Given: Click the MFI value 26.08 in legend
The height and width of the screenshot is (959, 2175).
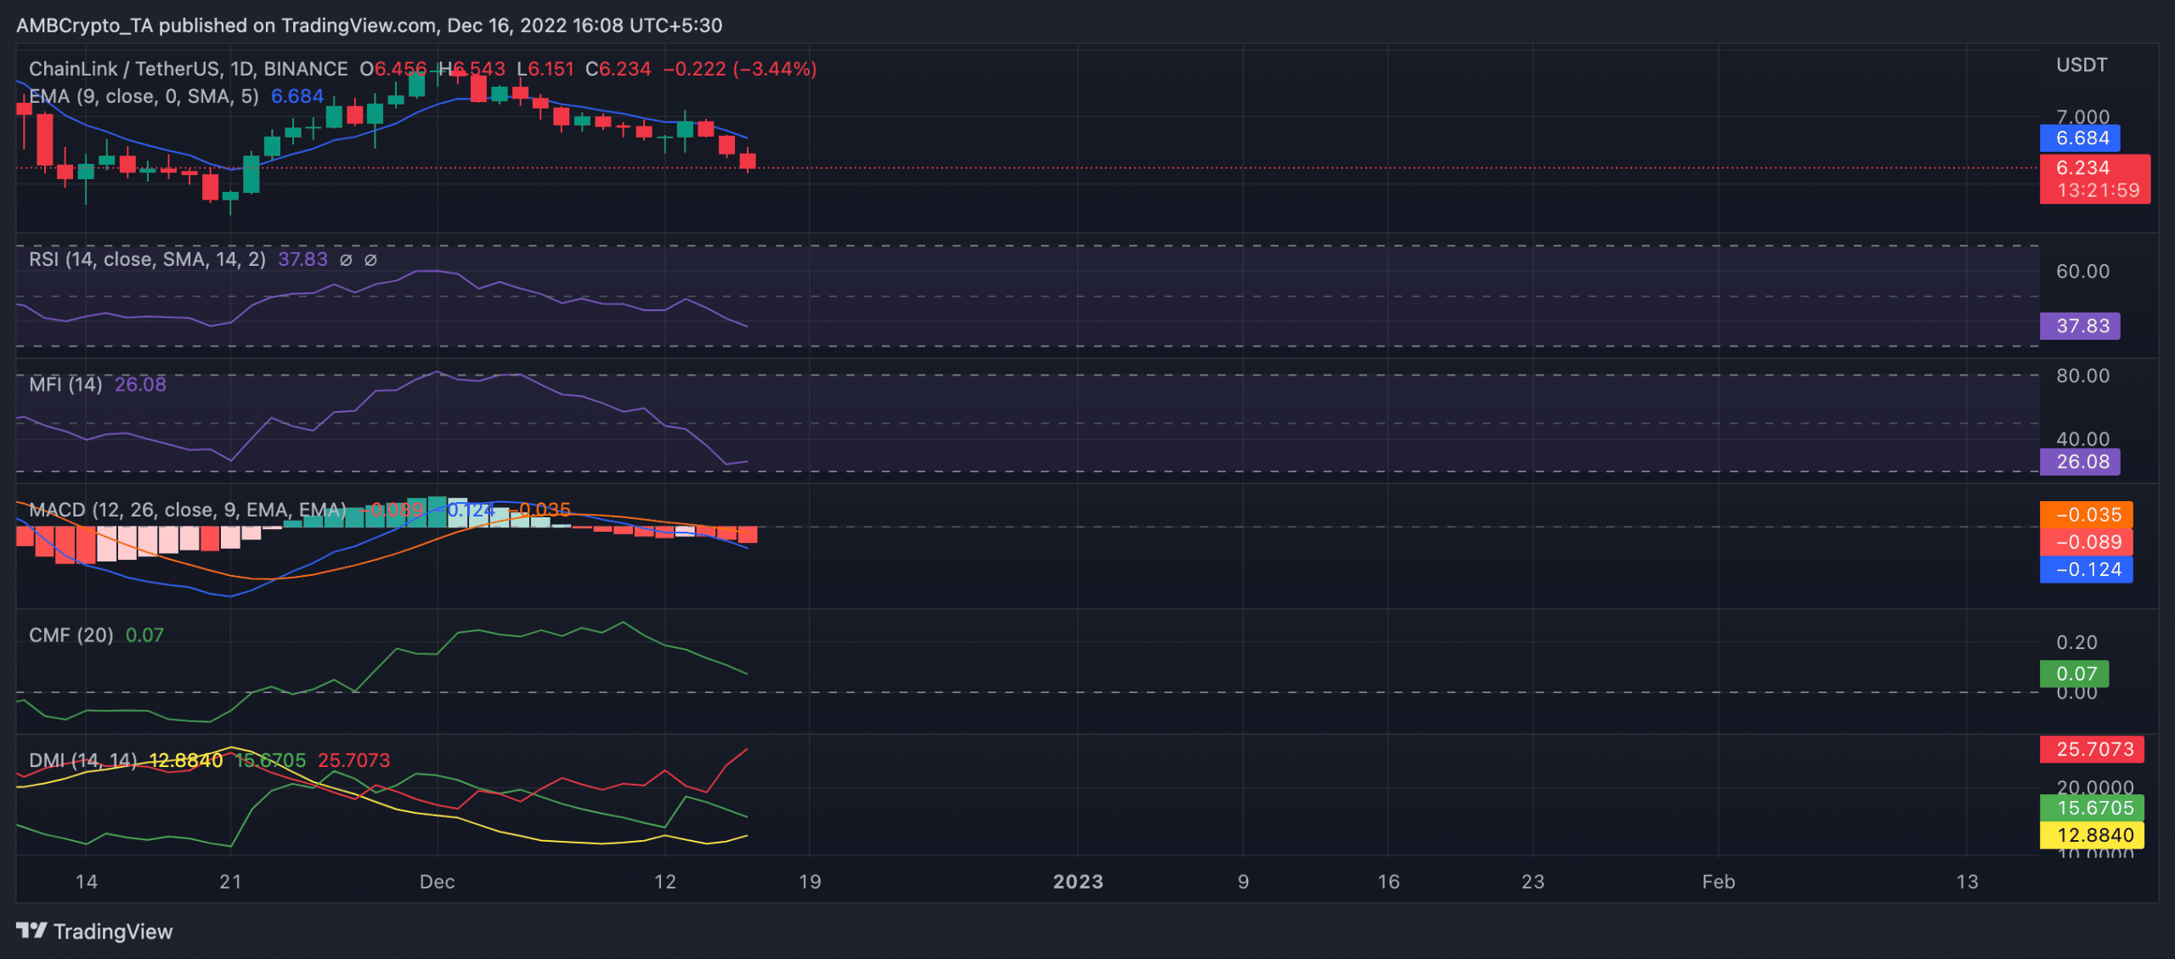Looking at the screenshot, I should pos(140,384).
